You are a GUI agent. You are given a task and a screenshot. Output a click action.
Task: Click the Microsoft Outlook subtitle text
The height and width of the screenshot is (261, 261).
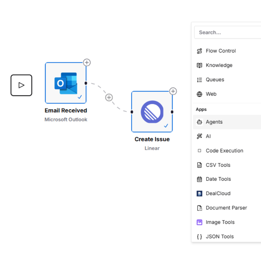(66, 119)
